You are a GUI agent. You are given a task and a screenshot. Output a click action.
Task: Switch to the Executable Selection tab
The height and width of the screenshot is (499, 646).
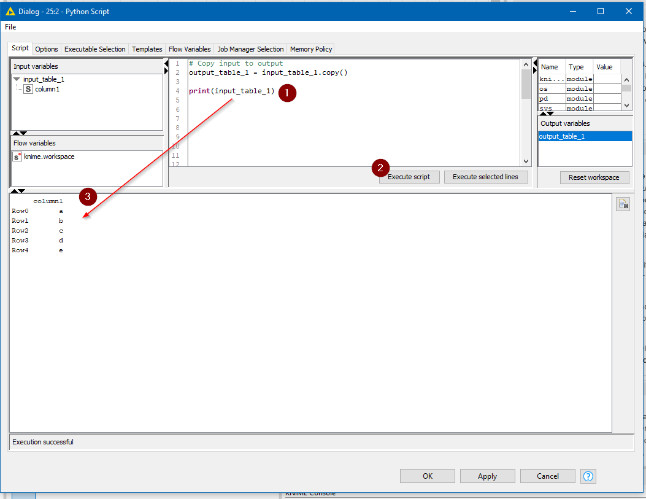pos(94,48)
